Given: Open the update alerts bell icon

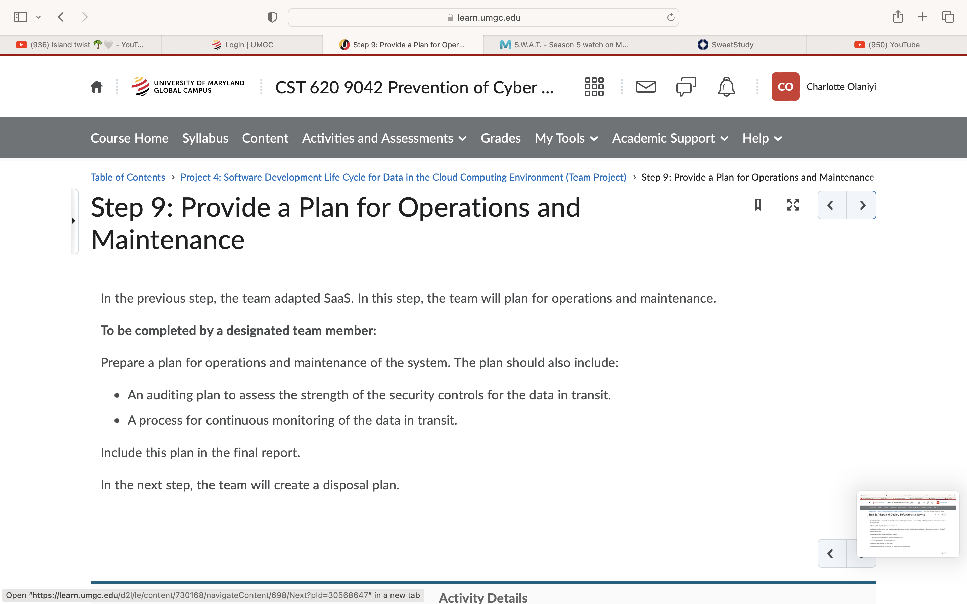Looking at the screenshot, I should [x=726, y=87].
